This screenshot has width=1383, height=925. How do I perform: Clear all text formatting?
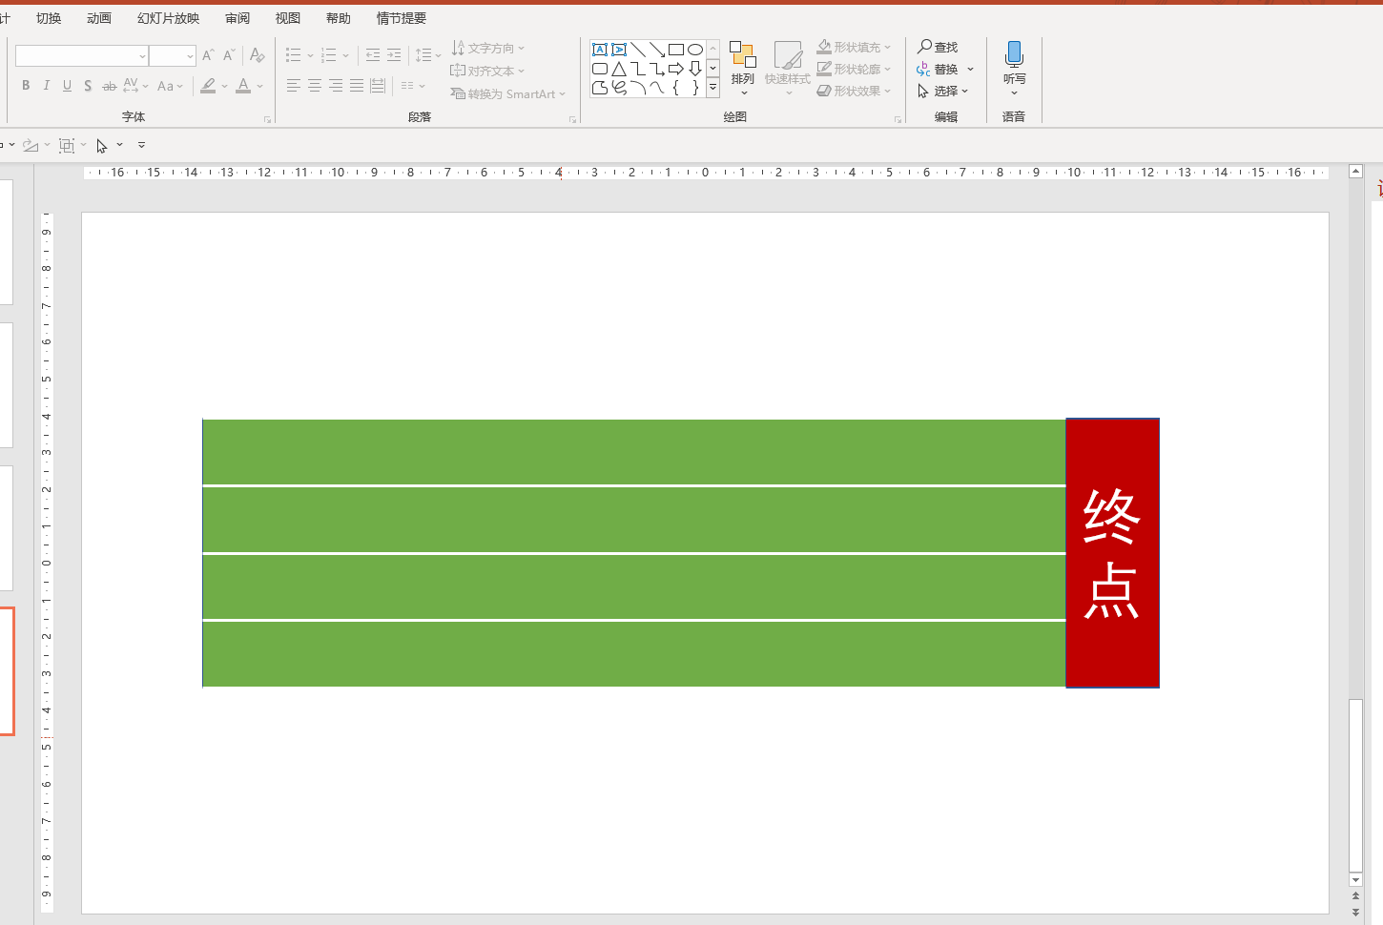point(257,55)
